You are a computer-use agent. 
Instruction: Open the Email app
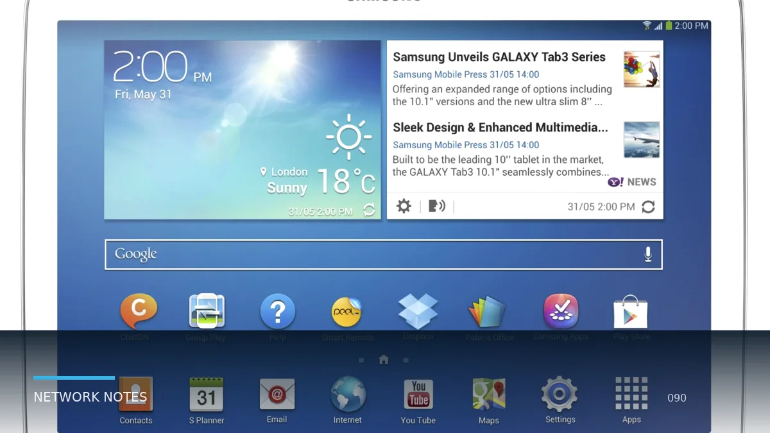click(277, 394)
